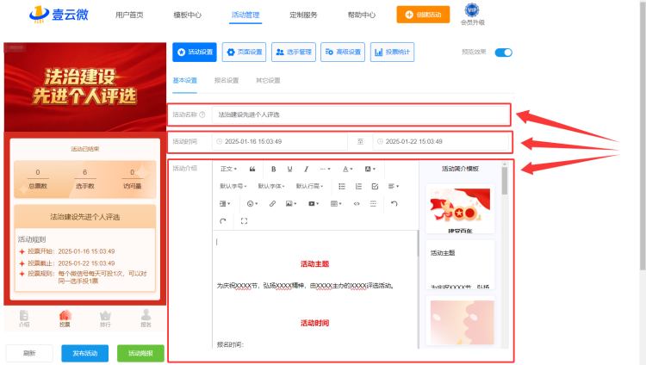
Task: Open the insert image dropdown
Action: point(291,203)
